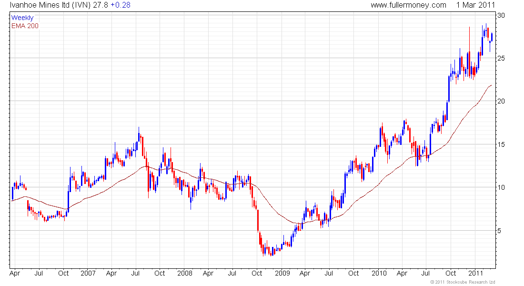Click the y-axis label 15

tap(501, 144)
